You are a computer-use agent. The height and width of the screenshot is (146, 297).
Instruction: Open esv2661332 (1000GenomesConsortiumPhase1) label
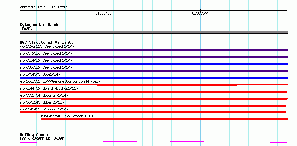pos(60,81)
